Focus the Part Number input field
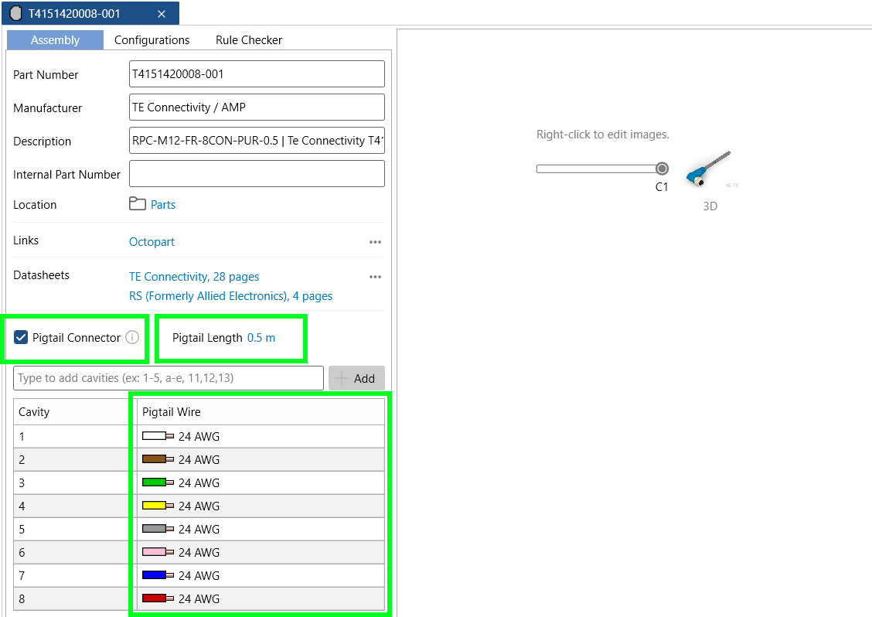 click(x=257, y=74)
